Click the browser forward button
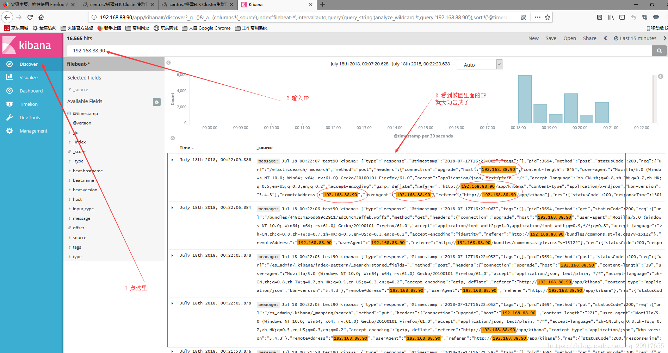This screenshot has height=353, width=668. coord(19,17)
